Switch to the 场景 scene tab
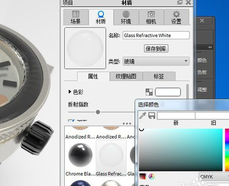The width and height of the screenshot is (229, 186). coord(76,17)
